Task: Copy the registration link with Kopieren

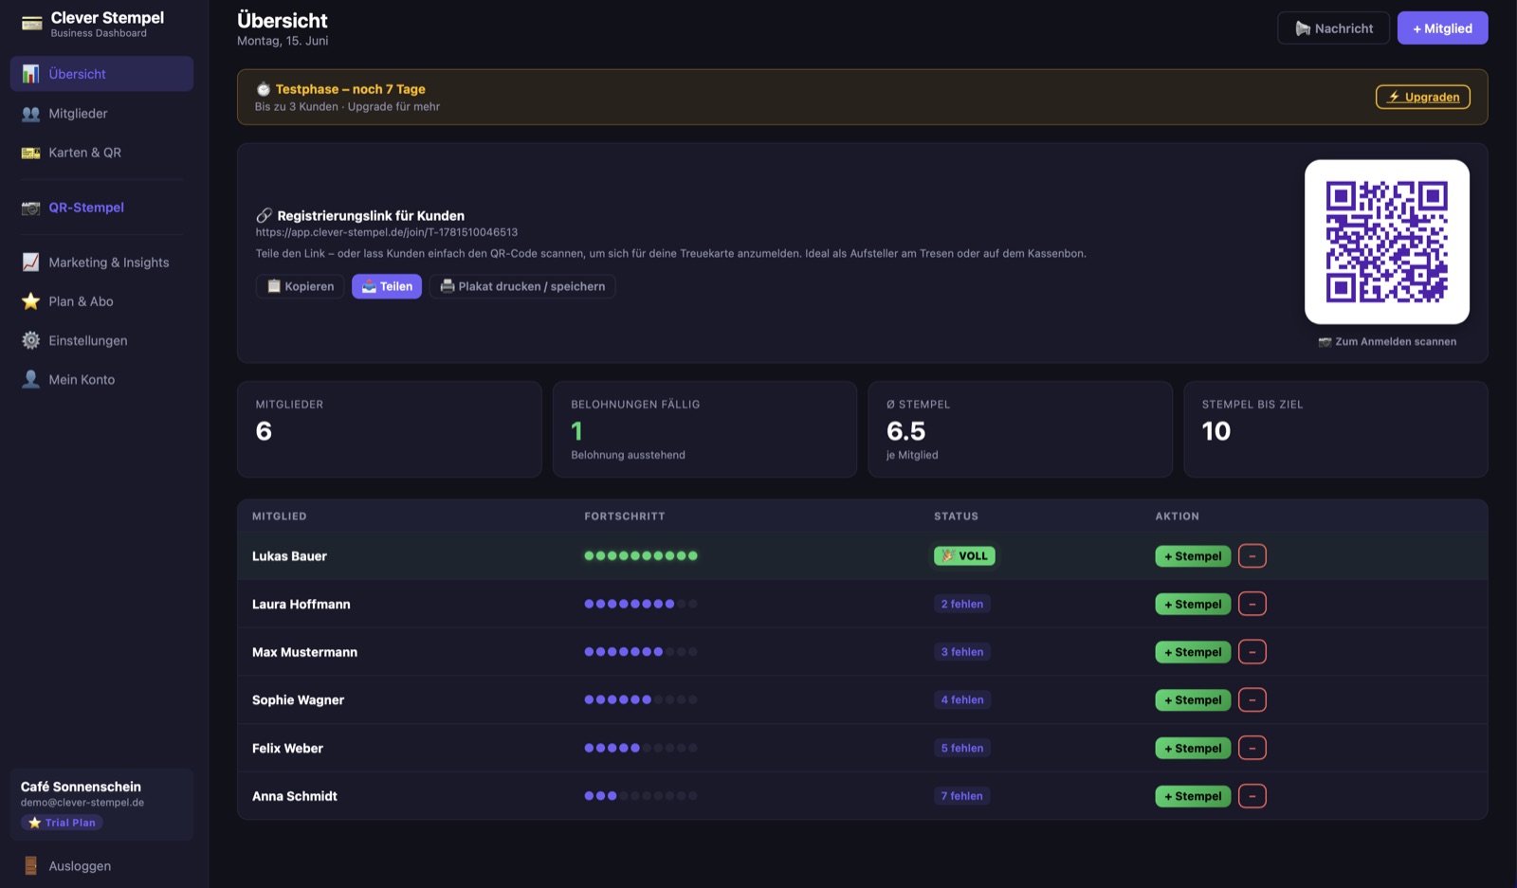Action: click(301, 286)
